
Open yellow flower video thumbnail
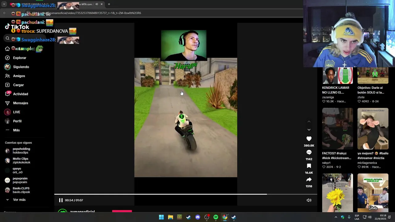[338, 193]
